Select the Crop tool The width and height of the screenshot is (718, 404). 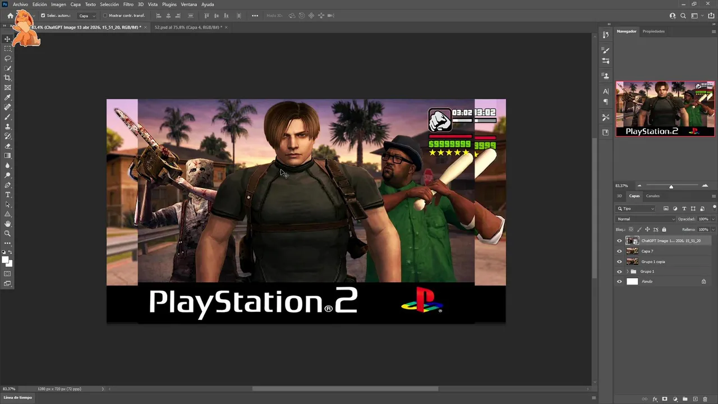(7, 78)
